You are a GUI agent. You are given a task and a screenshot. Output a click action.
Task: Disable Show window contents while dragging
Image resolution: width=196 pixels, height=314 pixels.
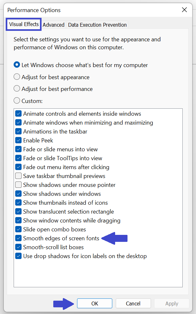click(18, 220)
